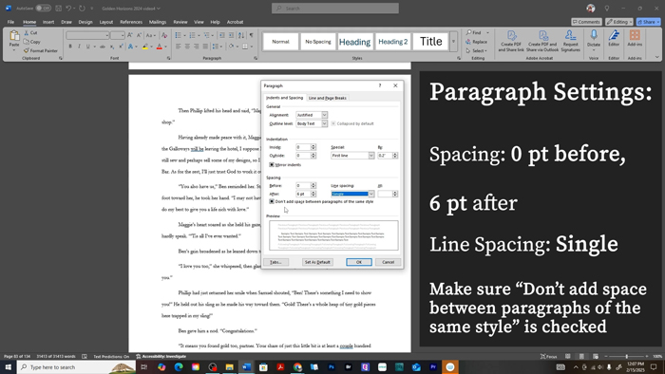Toggle the AutoSave switch
The height and width of the screenshot is (374, 665).
[x=43, y=8]
